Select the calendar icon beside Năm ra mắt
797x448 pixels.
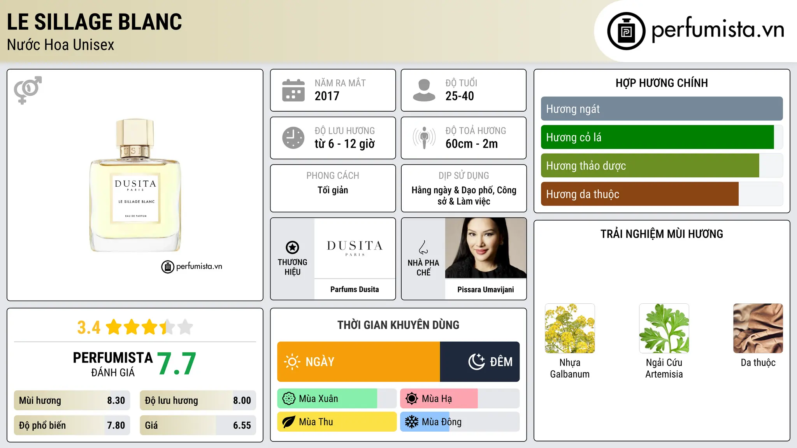point(293,90)
